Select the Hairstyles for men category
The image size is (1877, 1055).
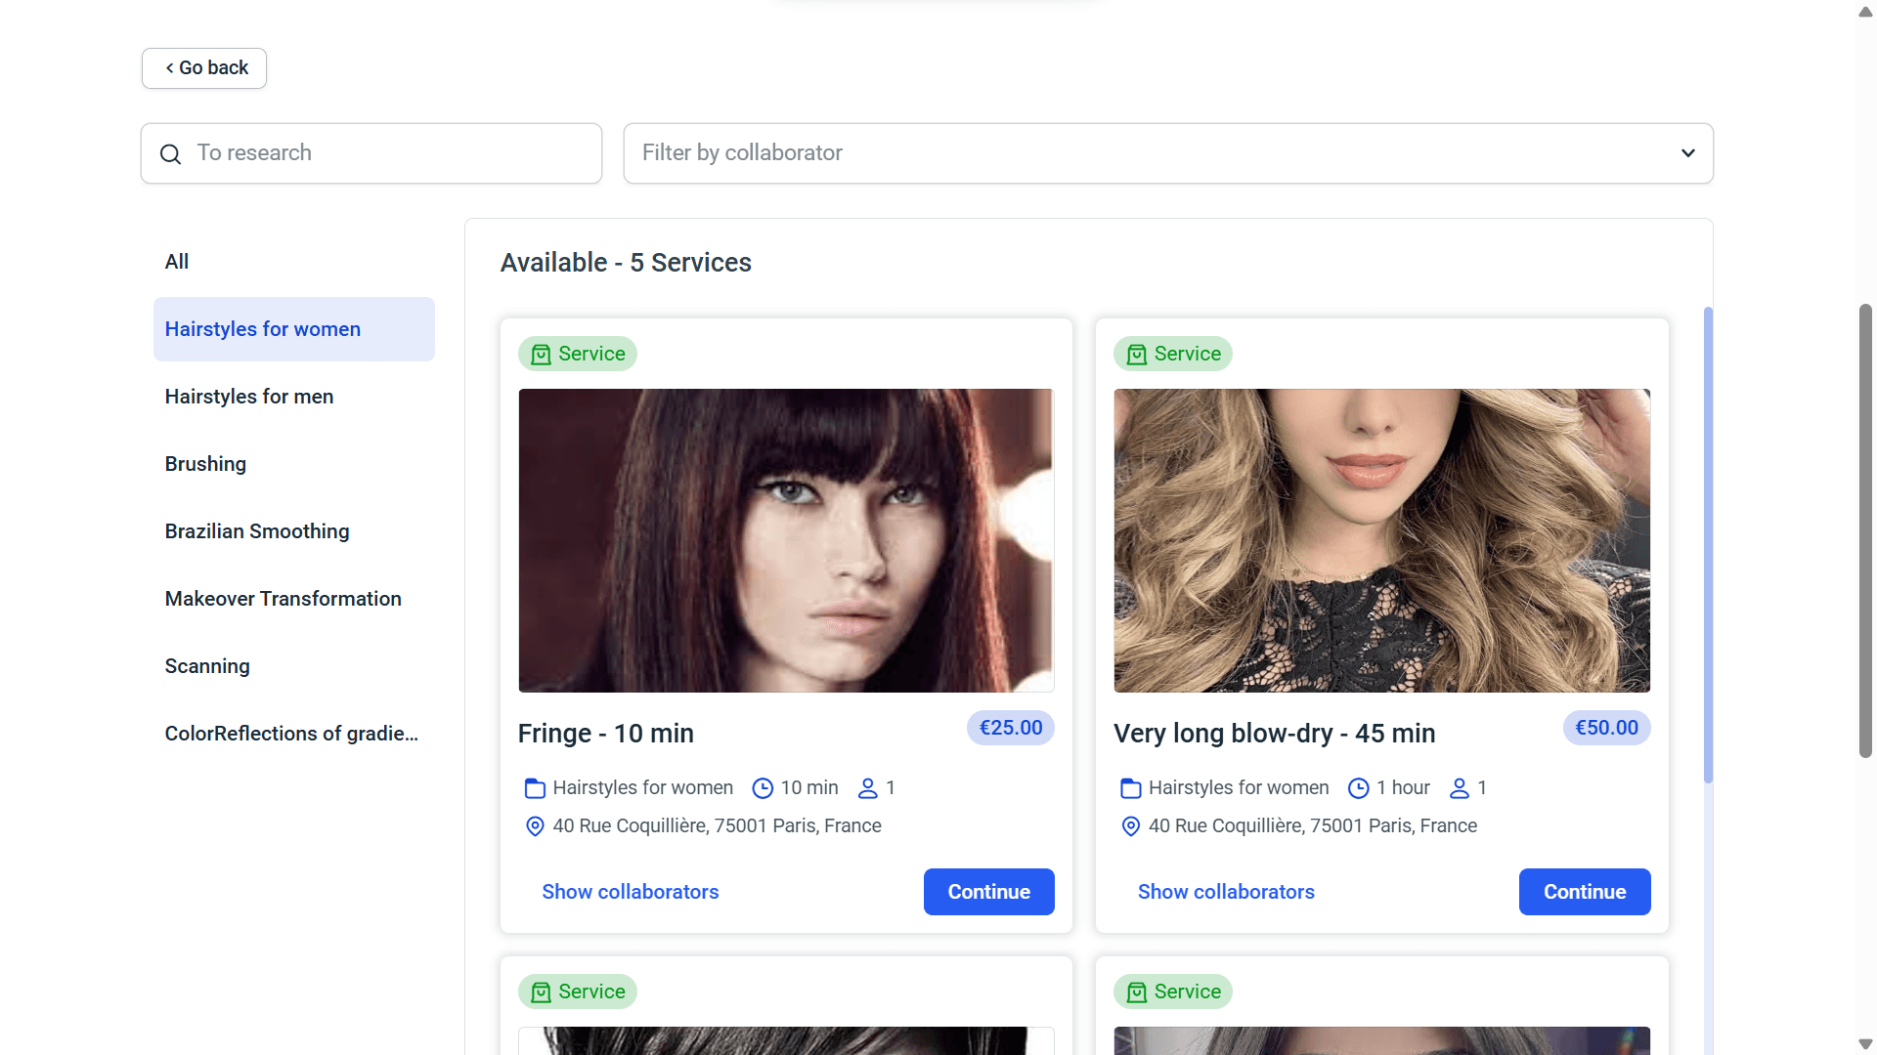[249, 397]
